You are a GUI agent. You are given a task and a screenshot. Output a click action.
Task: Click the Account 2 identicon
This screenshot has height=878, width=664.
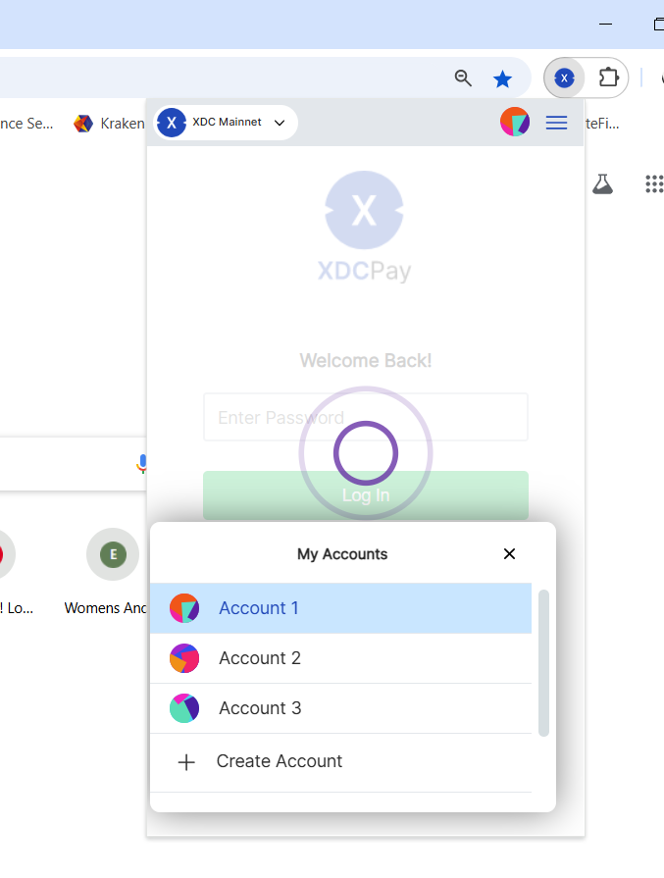(x=184, y=658)
